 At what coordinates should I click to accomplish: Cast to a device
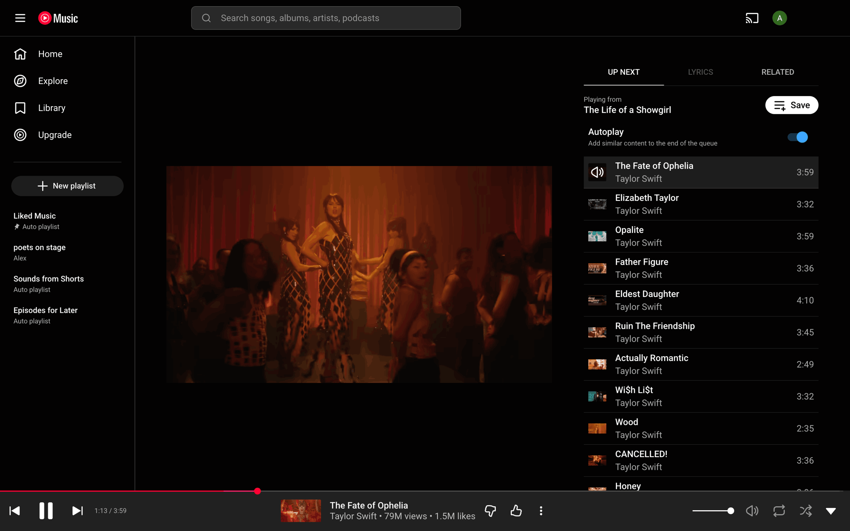click(x=752, y=18)
